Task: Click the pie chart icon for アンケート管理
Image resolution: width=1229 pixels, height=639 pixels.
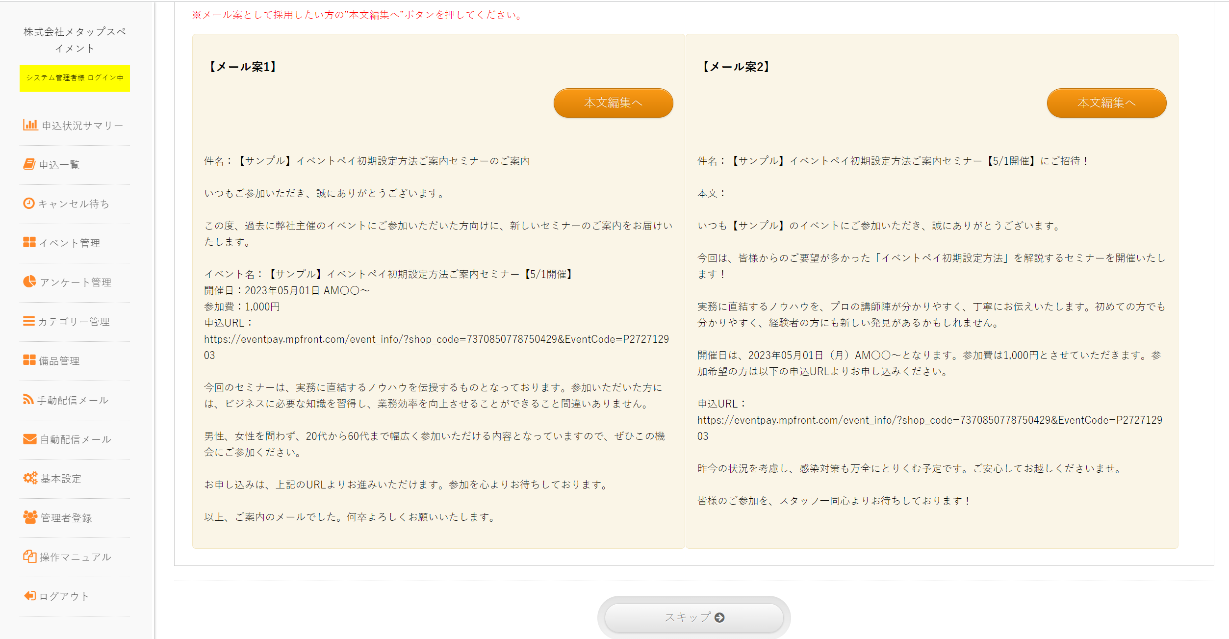Action: (29, 281)
